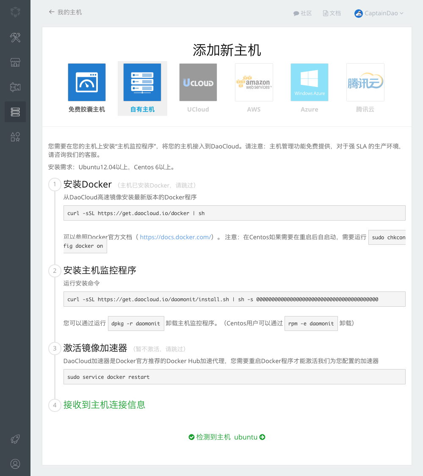Select the 免费胶囊主机 tile icon
423x476 pixels.
pyautogui.click(x=87, y=82)
